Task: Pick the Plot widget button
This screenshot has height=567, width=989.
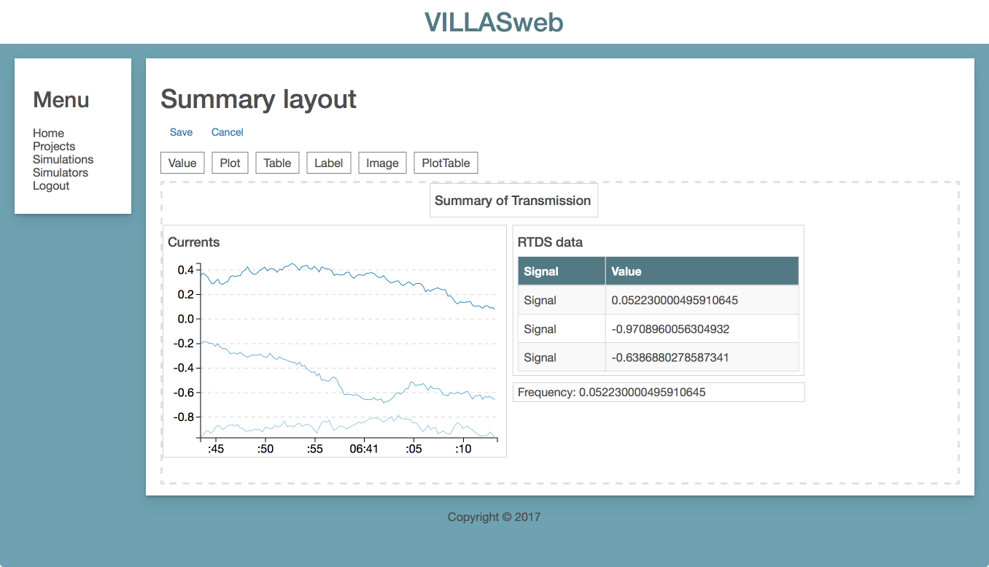Action: point(230,163)
